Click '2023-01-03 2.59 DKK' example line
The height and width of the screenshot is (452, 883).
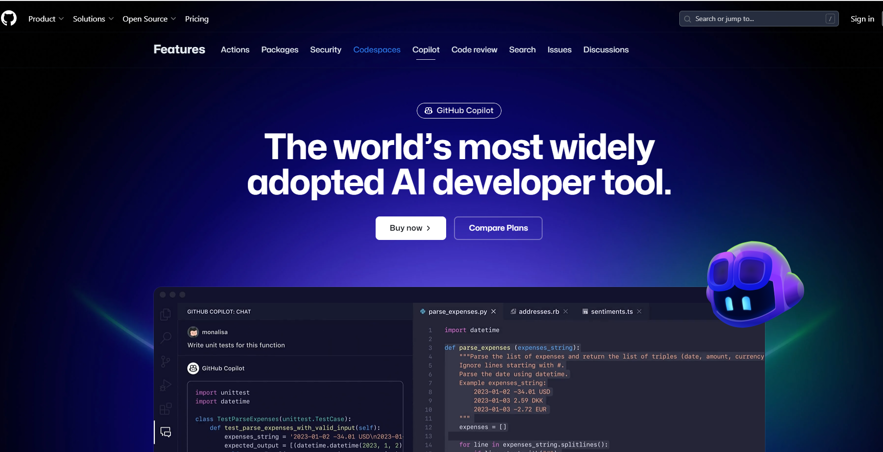coord(508,401)
